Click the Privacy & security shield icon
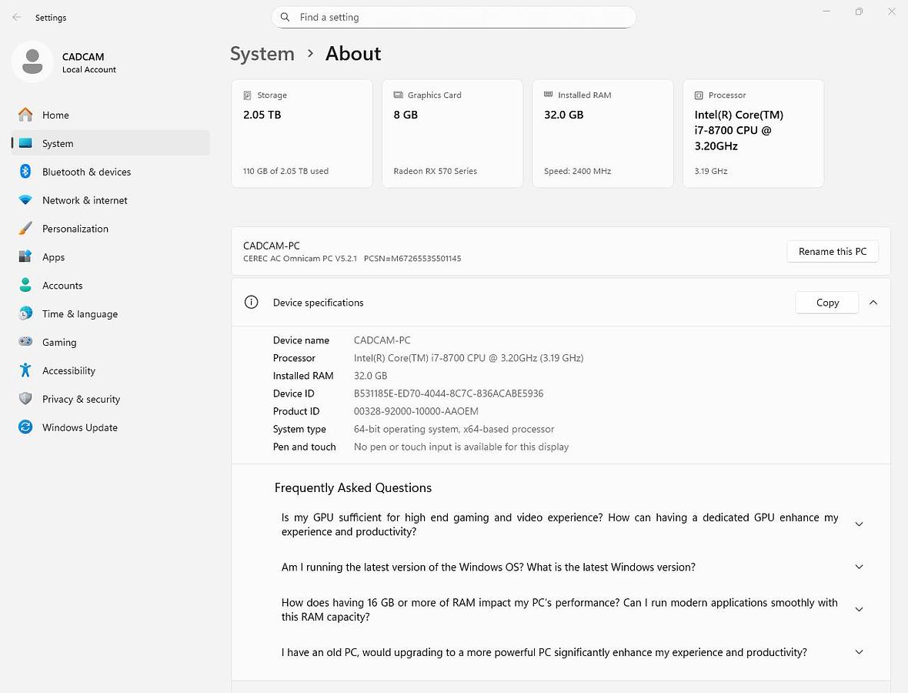Screen dimensions: 908x693 pyautogui.click(x=25, y=399)
